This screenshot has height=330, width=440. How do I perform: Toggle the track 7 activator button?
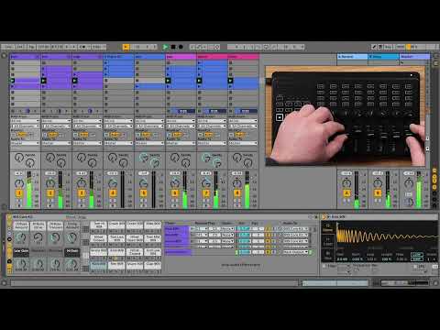(x=206, y=193)
